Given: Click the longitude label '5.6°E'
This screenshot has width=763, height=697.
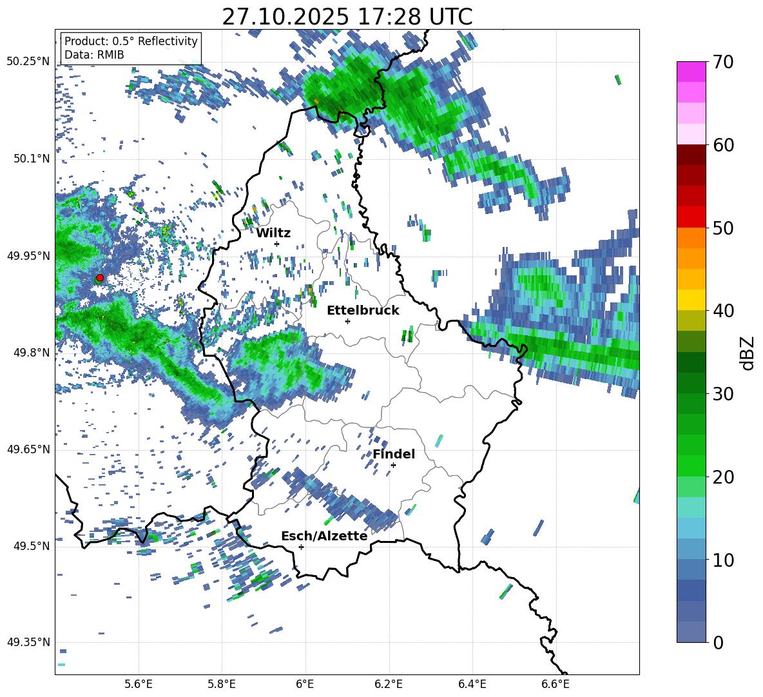Looking at the screenshot, I should tap(139, 684).
